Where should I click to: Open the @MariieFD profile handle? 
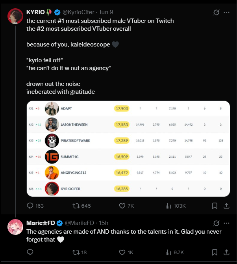coord(81,223)
